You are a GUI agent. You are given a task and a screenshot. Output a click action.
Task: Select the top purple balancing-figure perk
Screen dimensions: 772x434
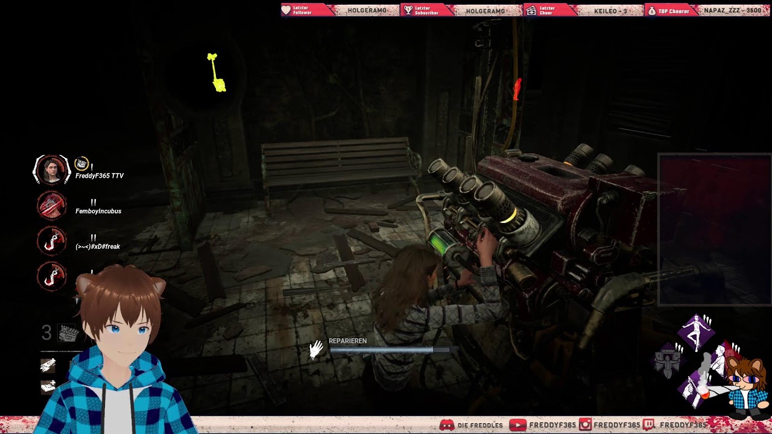click(697, 332)
